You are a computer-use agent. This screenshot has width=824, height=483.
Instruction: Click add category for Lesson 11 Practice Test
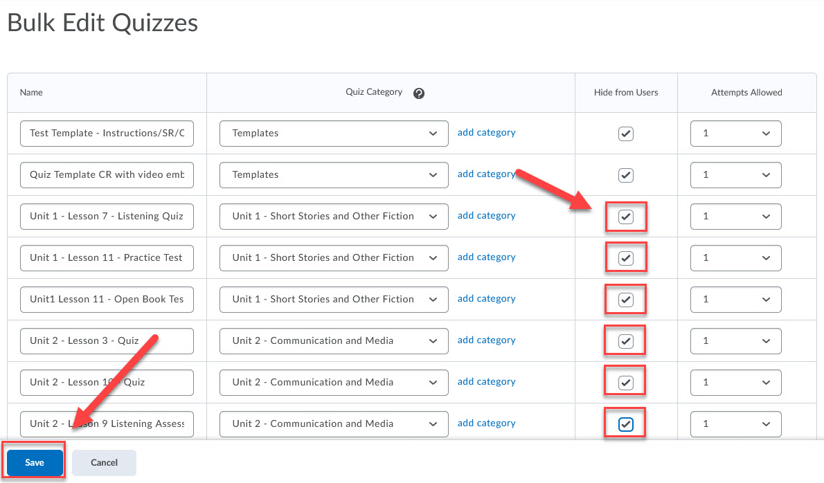[487, 257]
